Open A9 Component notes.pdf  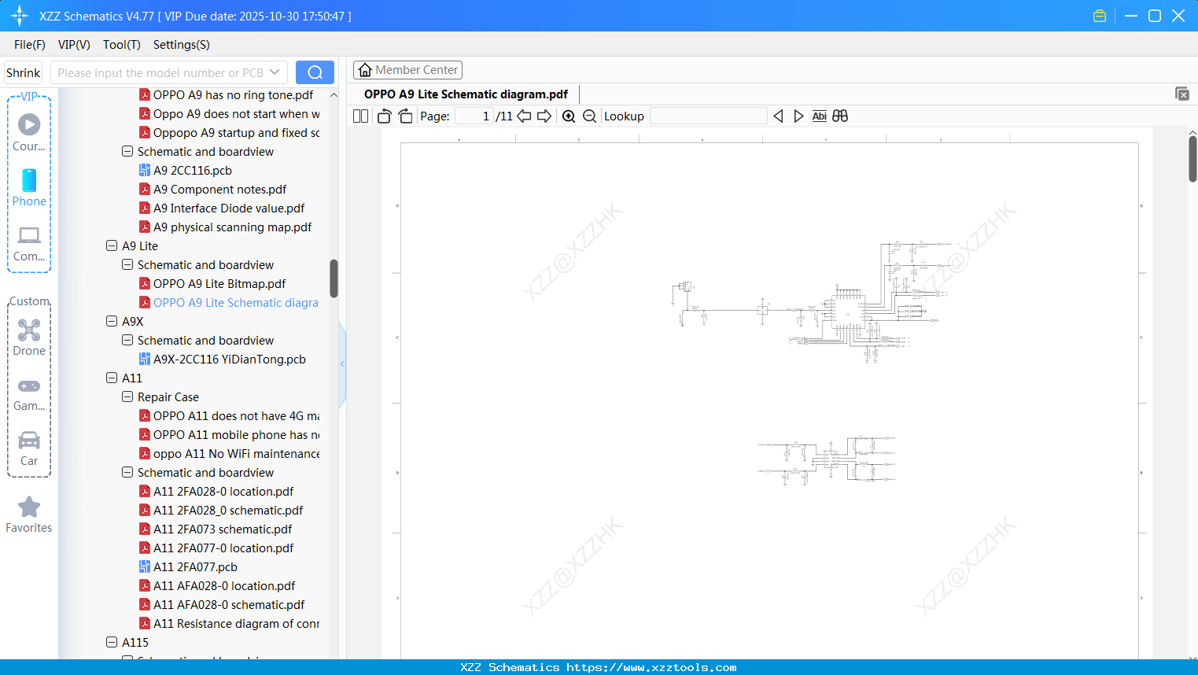220,189
